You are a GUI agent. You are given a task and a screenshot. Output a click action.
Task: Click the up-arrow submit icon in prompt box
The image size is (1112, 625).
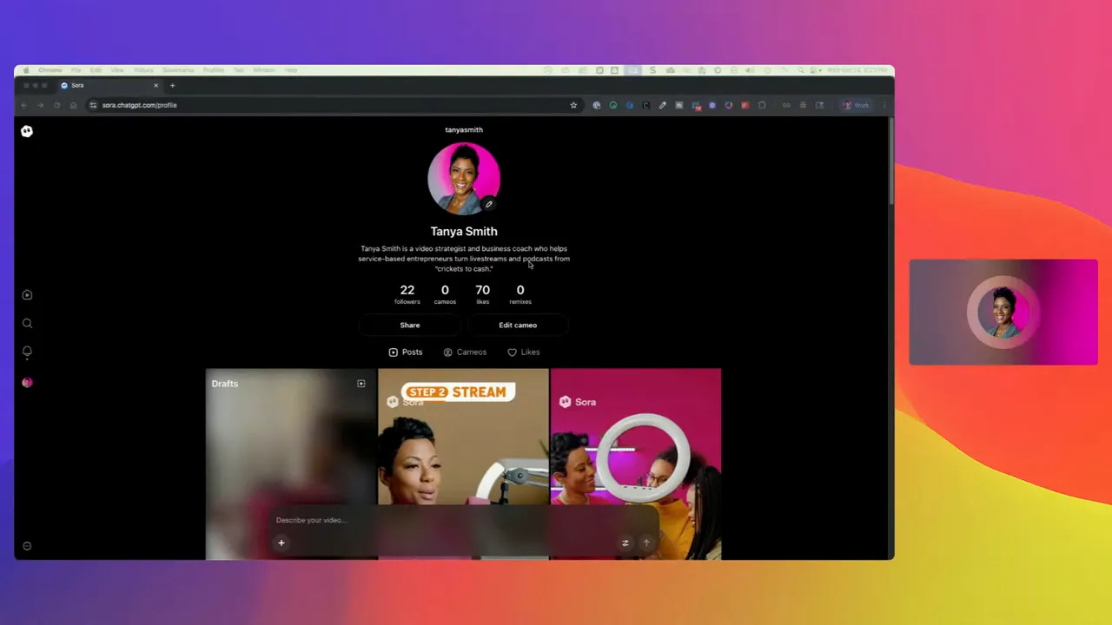(x=645, y=543)
